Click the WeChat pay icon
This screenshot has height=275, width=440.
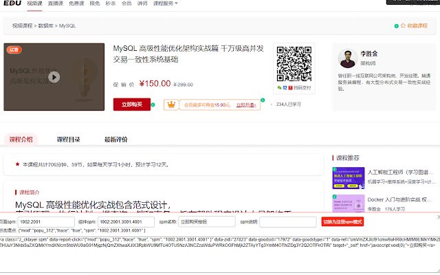[x=280, y=88]
